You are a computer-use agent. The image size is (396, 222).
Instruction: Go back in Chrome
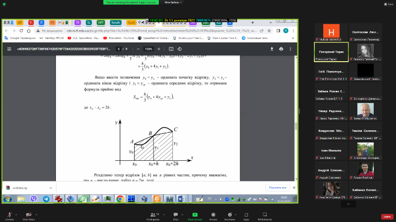coord(6,31)
